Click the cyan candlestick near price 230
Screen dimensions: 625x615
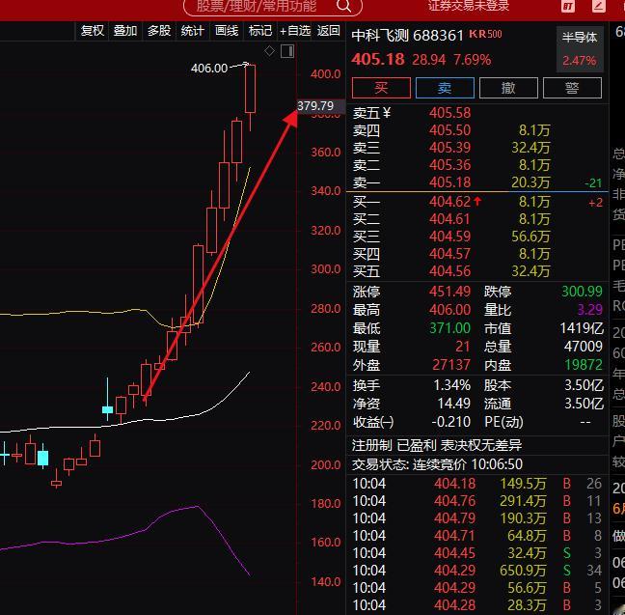pyautogui.click(x=107, y=409)
